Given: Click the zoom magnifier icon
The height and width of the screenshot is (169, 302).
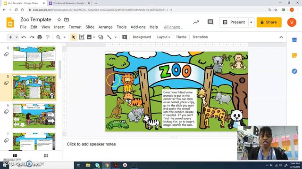Looking at the screenshot, I should (58, 37).
